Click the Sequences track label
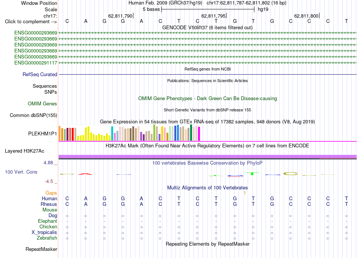Image resolution: width=357 pixels, height=258 pixels. (45, 86)
